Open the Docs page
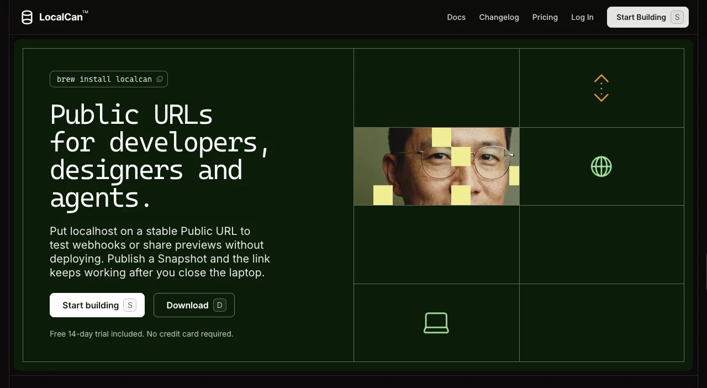The height and width of the screenshot is (388, 707). (x=456, y=17)
